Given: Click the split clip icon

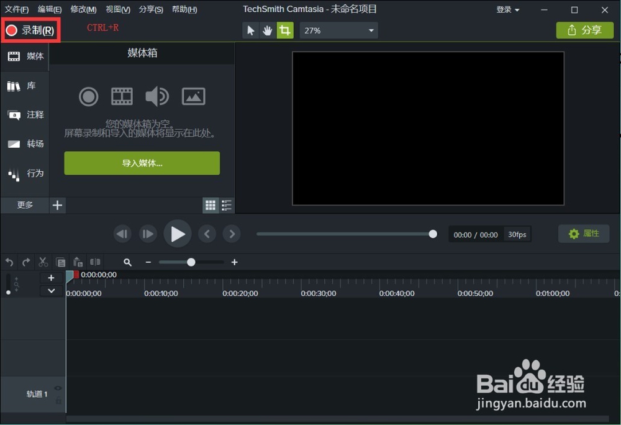Looking at the screenshot, I should pos(95,262).
